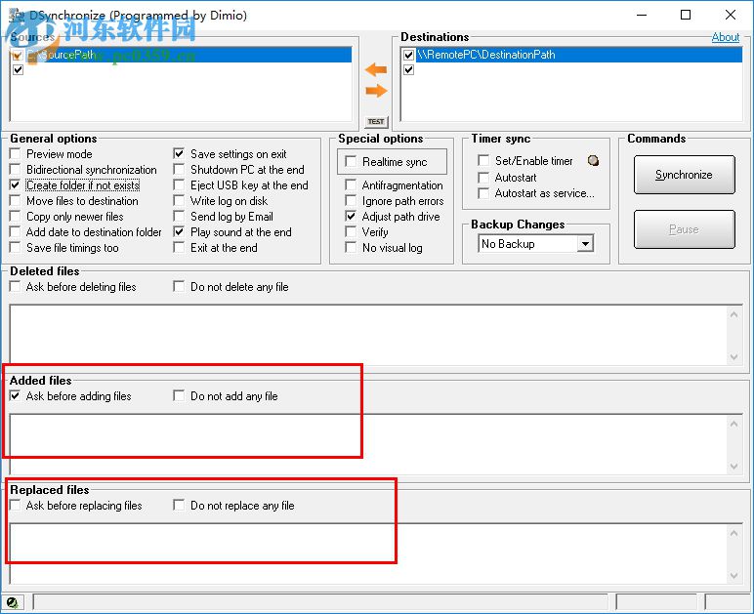Image resolution: width=754 pixels, height=614 pixels.
Task: Open the Backup Changes dropdown
Action: 585,244
